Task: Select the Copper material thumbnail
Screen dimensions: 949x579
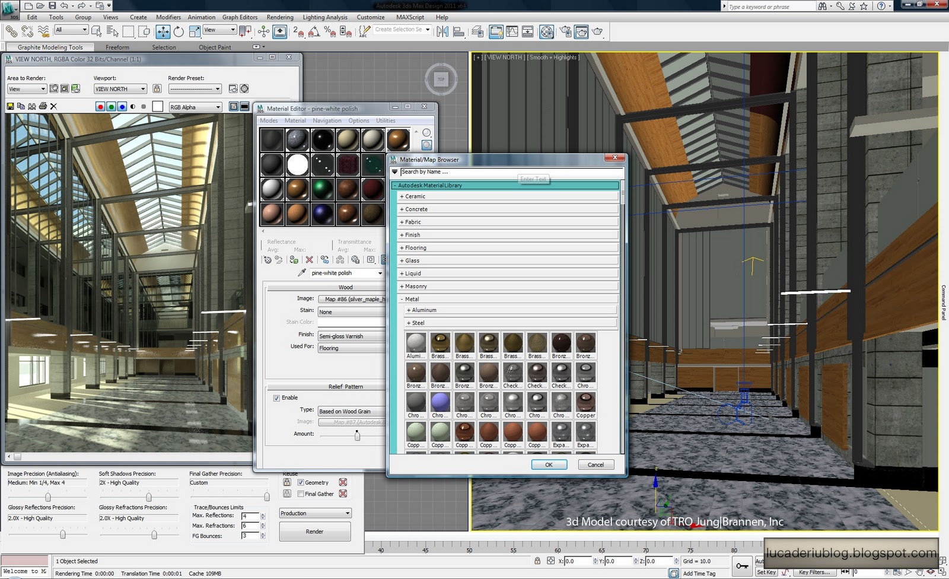Action: [585, 405]
